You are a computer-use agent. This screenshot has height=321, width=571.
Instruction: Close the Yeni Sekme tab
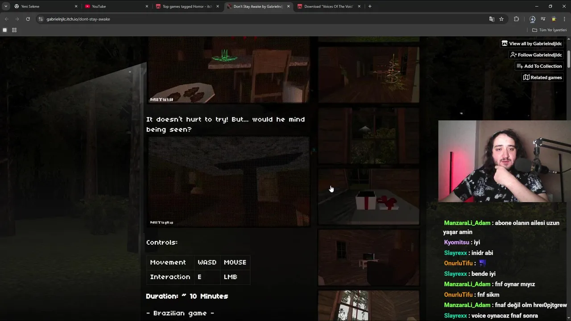pos(76,6)
